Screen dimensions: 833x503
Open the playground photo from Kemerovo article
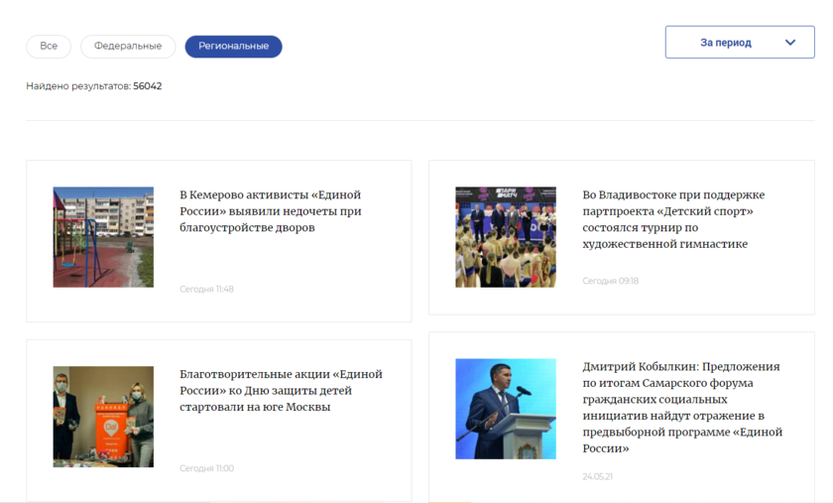pos(103,237)
